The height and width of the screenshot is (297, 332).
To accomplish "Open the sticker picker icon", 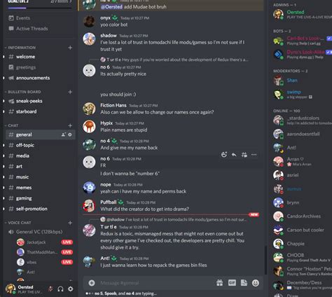I will 244,283.
